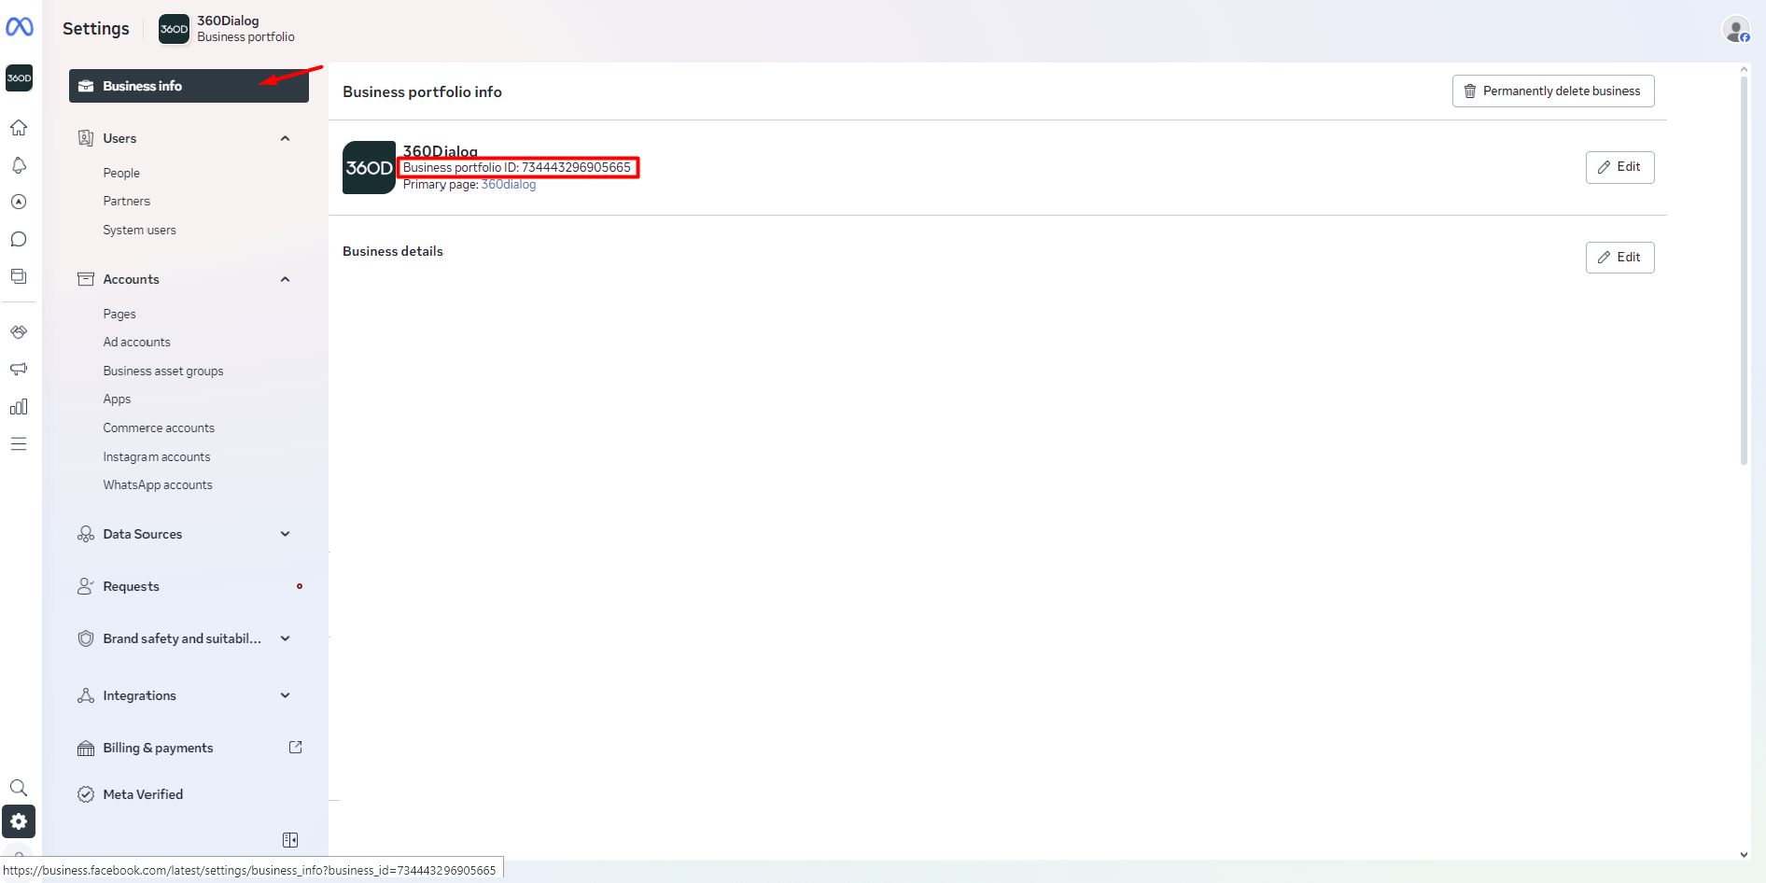
Task: Open Insights bar chart icon
Action: click(19, 407)
